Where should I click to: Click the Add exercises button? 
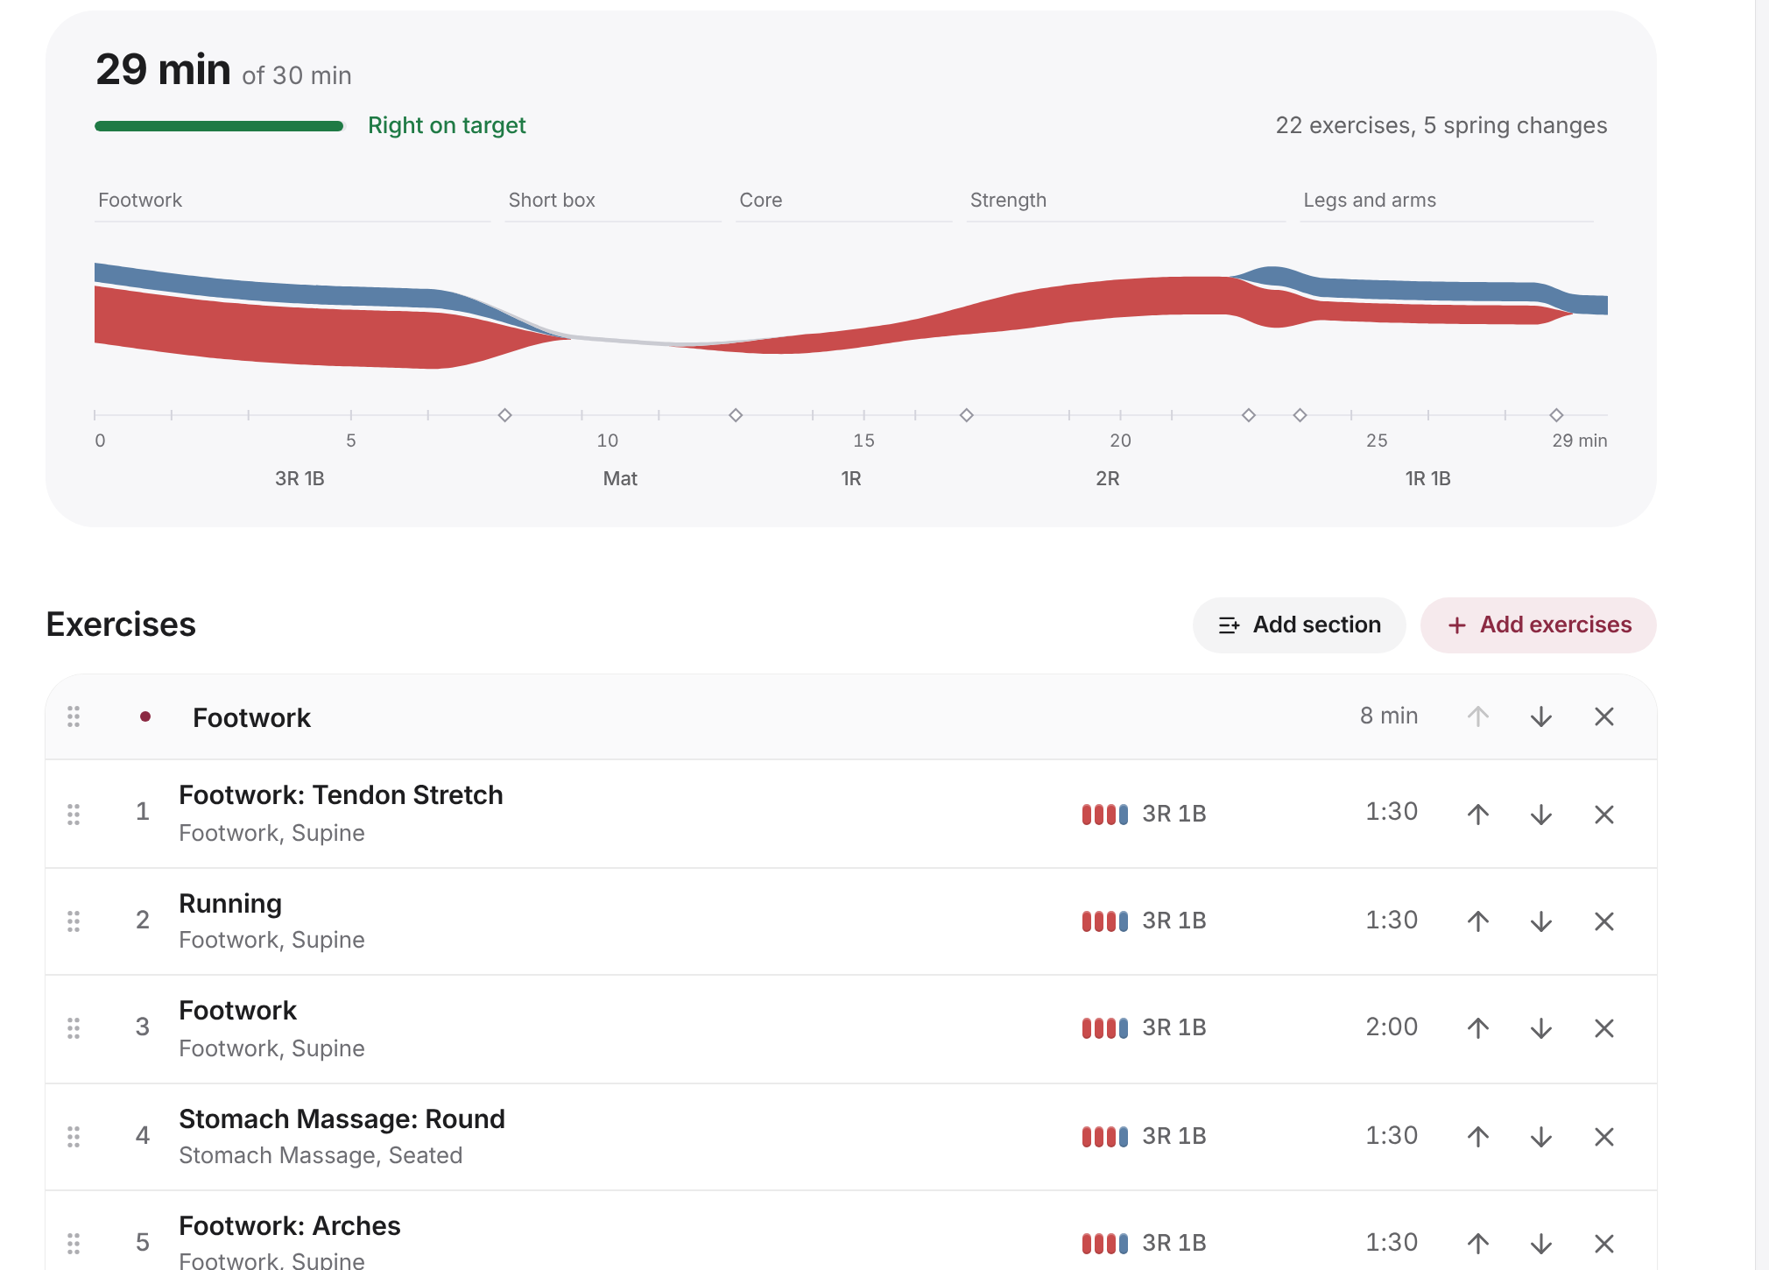pos(1538,624)
